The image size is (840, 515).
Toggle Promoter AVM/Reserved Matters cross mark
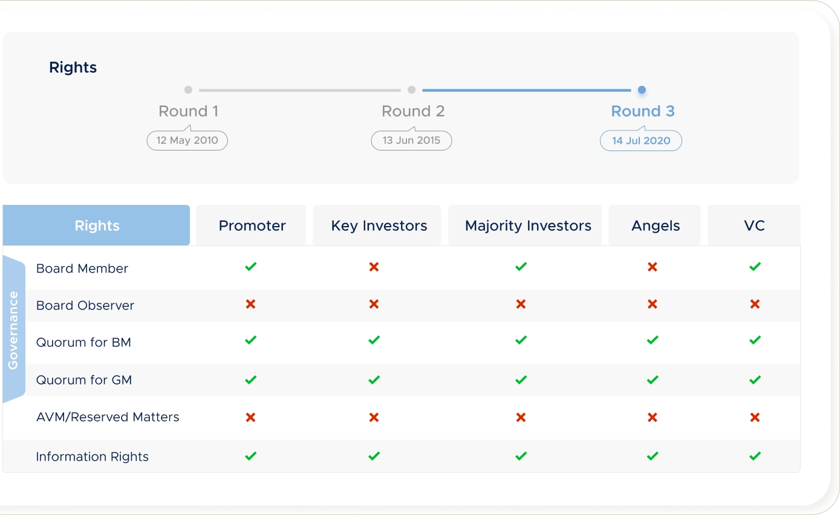tap(250, 417)
